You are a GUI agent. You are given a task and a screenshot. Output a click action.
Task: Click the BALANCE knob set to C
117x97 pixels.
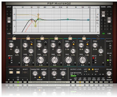(63, 73)
